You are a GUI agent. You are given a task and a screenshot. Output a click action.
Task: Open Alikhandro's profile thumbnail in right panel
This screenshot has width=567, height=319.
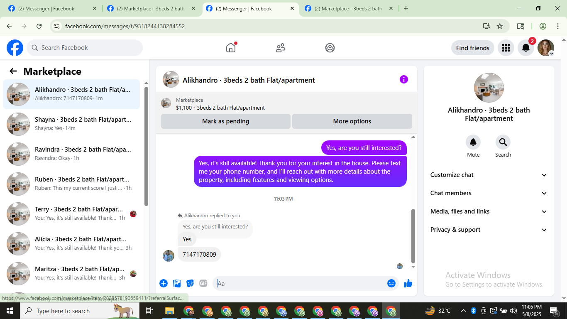[489, 88]
